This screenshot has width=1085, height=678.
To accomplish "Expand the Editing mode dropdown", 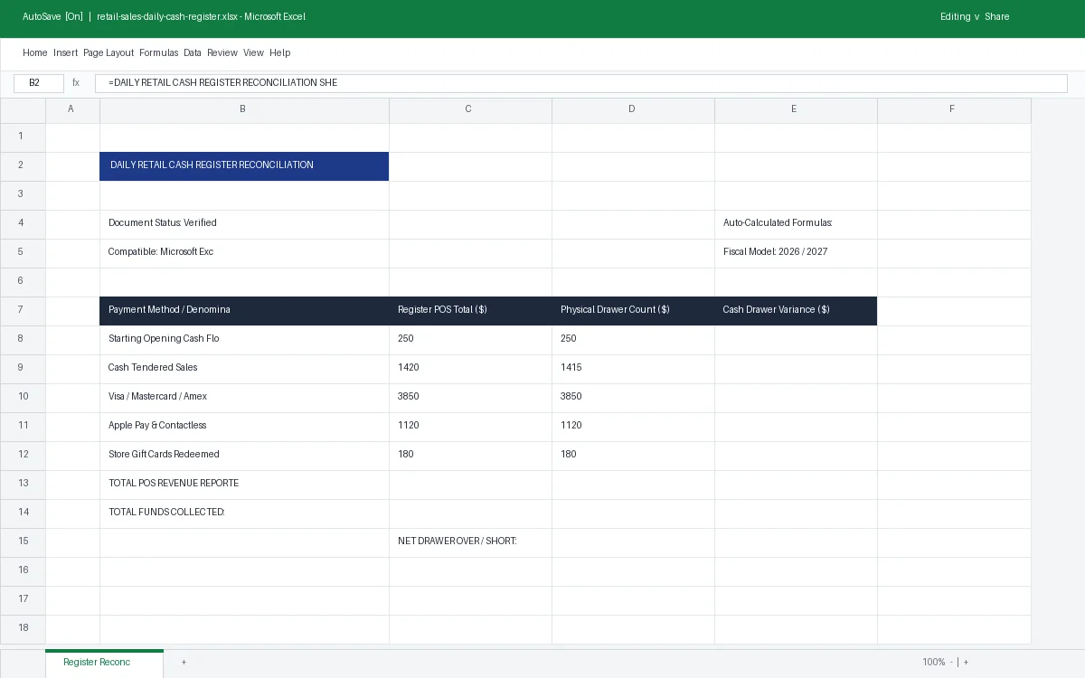I will (x=960, y=16).
